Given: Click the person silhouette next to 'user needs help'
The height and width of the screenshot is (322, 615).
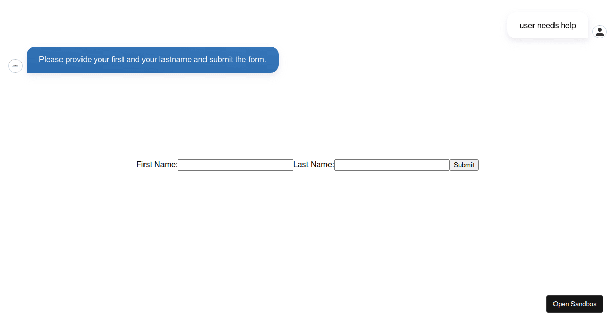Looking at the screenshot, I should coord(600,31).
